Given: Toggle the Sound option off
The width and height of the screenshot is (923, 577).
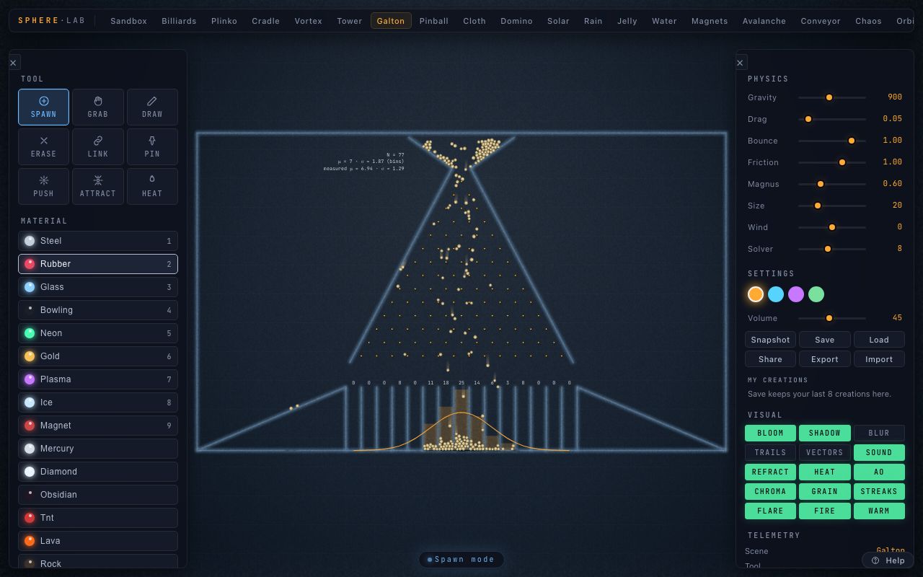Looking at the screenshot, I should [879, 452].
